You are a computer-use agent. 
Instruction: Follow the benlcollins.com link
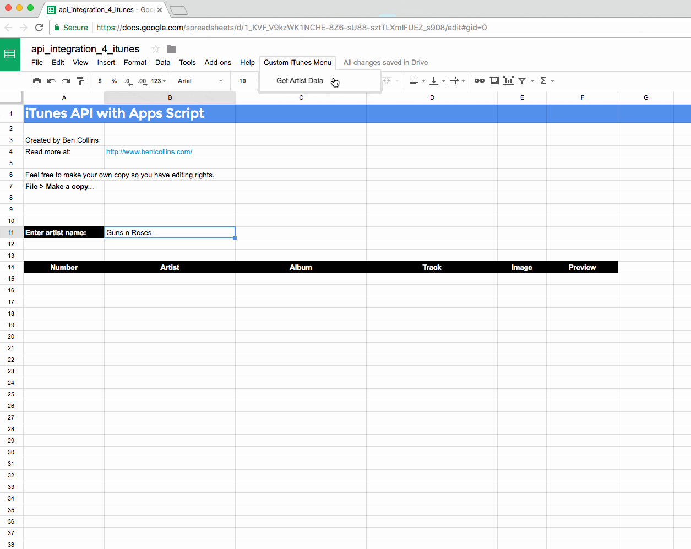coord(149,151)
